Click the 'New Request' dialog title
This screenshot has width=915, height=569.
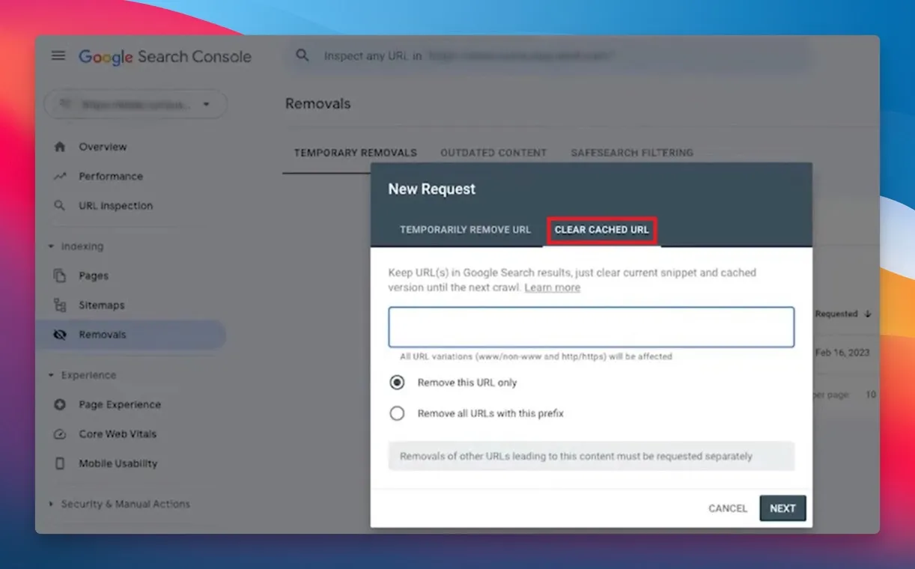tap(432, 189)
